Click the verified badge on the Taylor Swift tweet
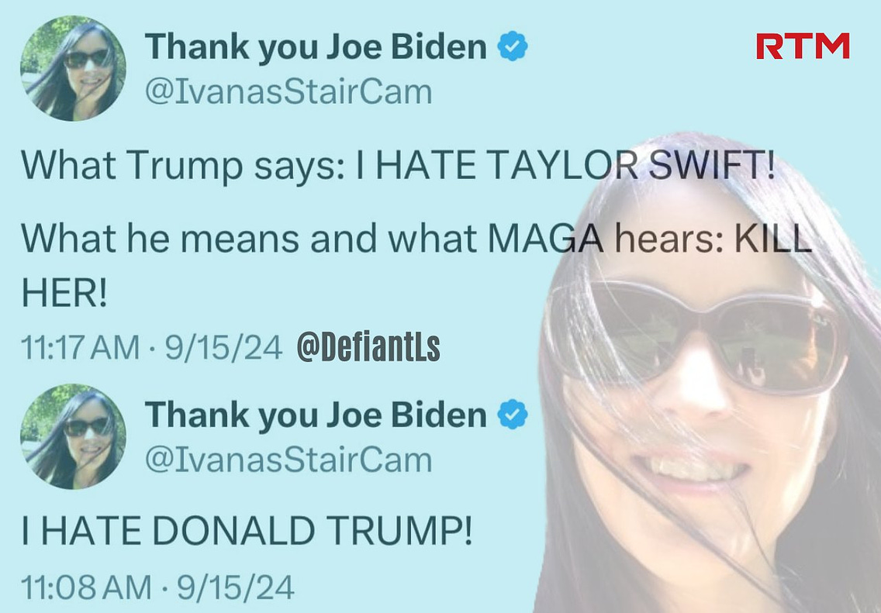 click(x=513, y=46)
